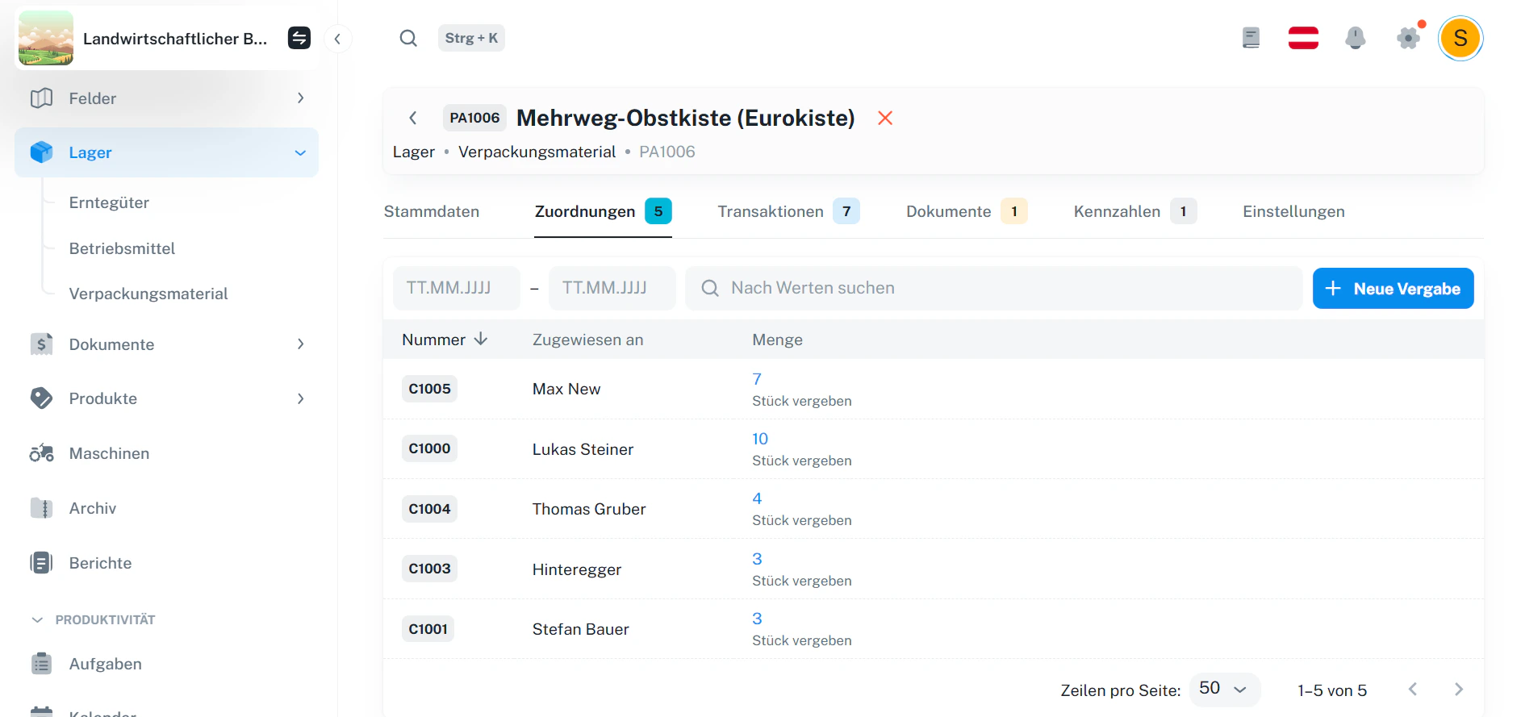This screenshot has width=1521, height=717.
Task: Follow the Verpackungsmaterial breadcrumb link
Action: (537, 152)
